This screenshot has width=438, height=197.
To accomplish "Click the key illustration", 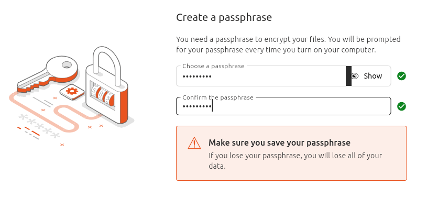I will [48, 74].
